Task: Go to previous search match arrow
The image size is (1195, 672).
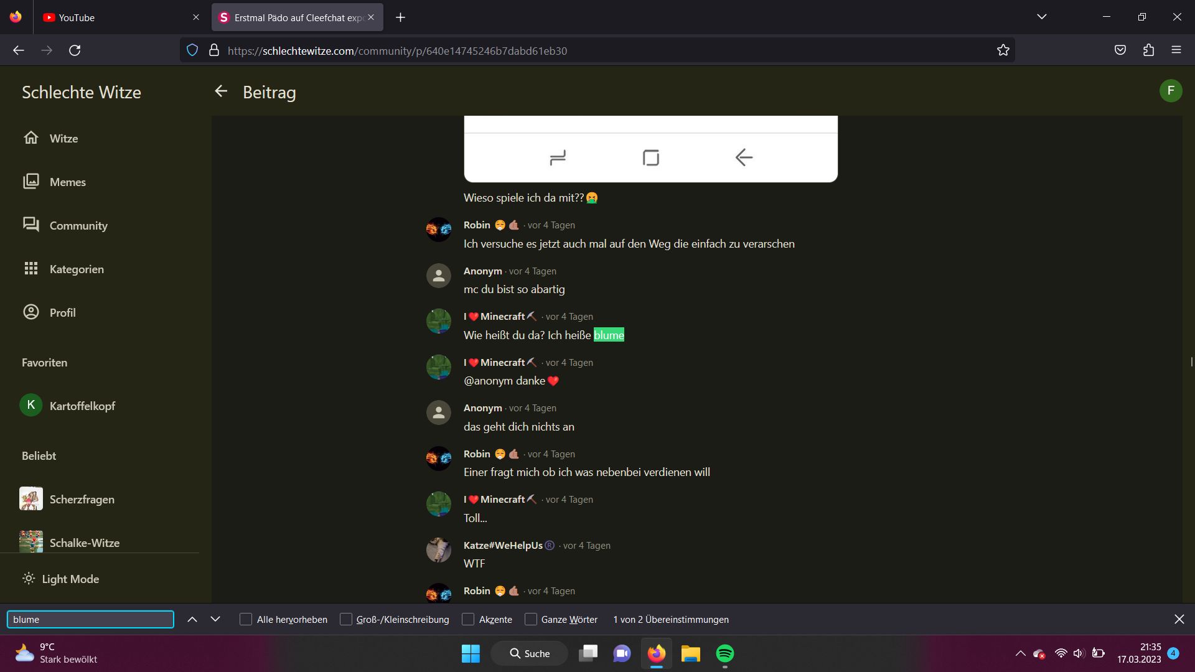Action: point(192,619)
